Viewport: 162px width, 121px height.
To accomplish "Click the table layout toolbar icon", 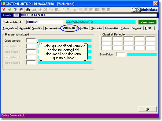I will coord(97,10).
